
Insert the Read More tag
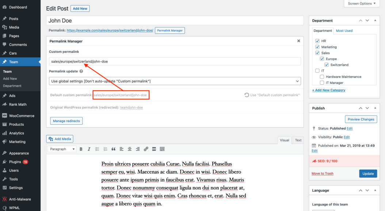point(153,148)
